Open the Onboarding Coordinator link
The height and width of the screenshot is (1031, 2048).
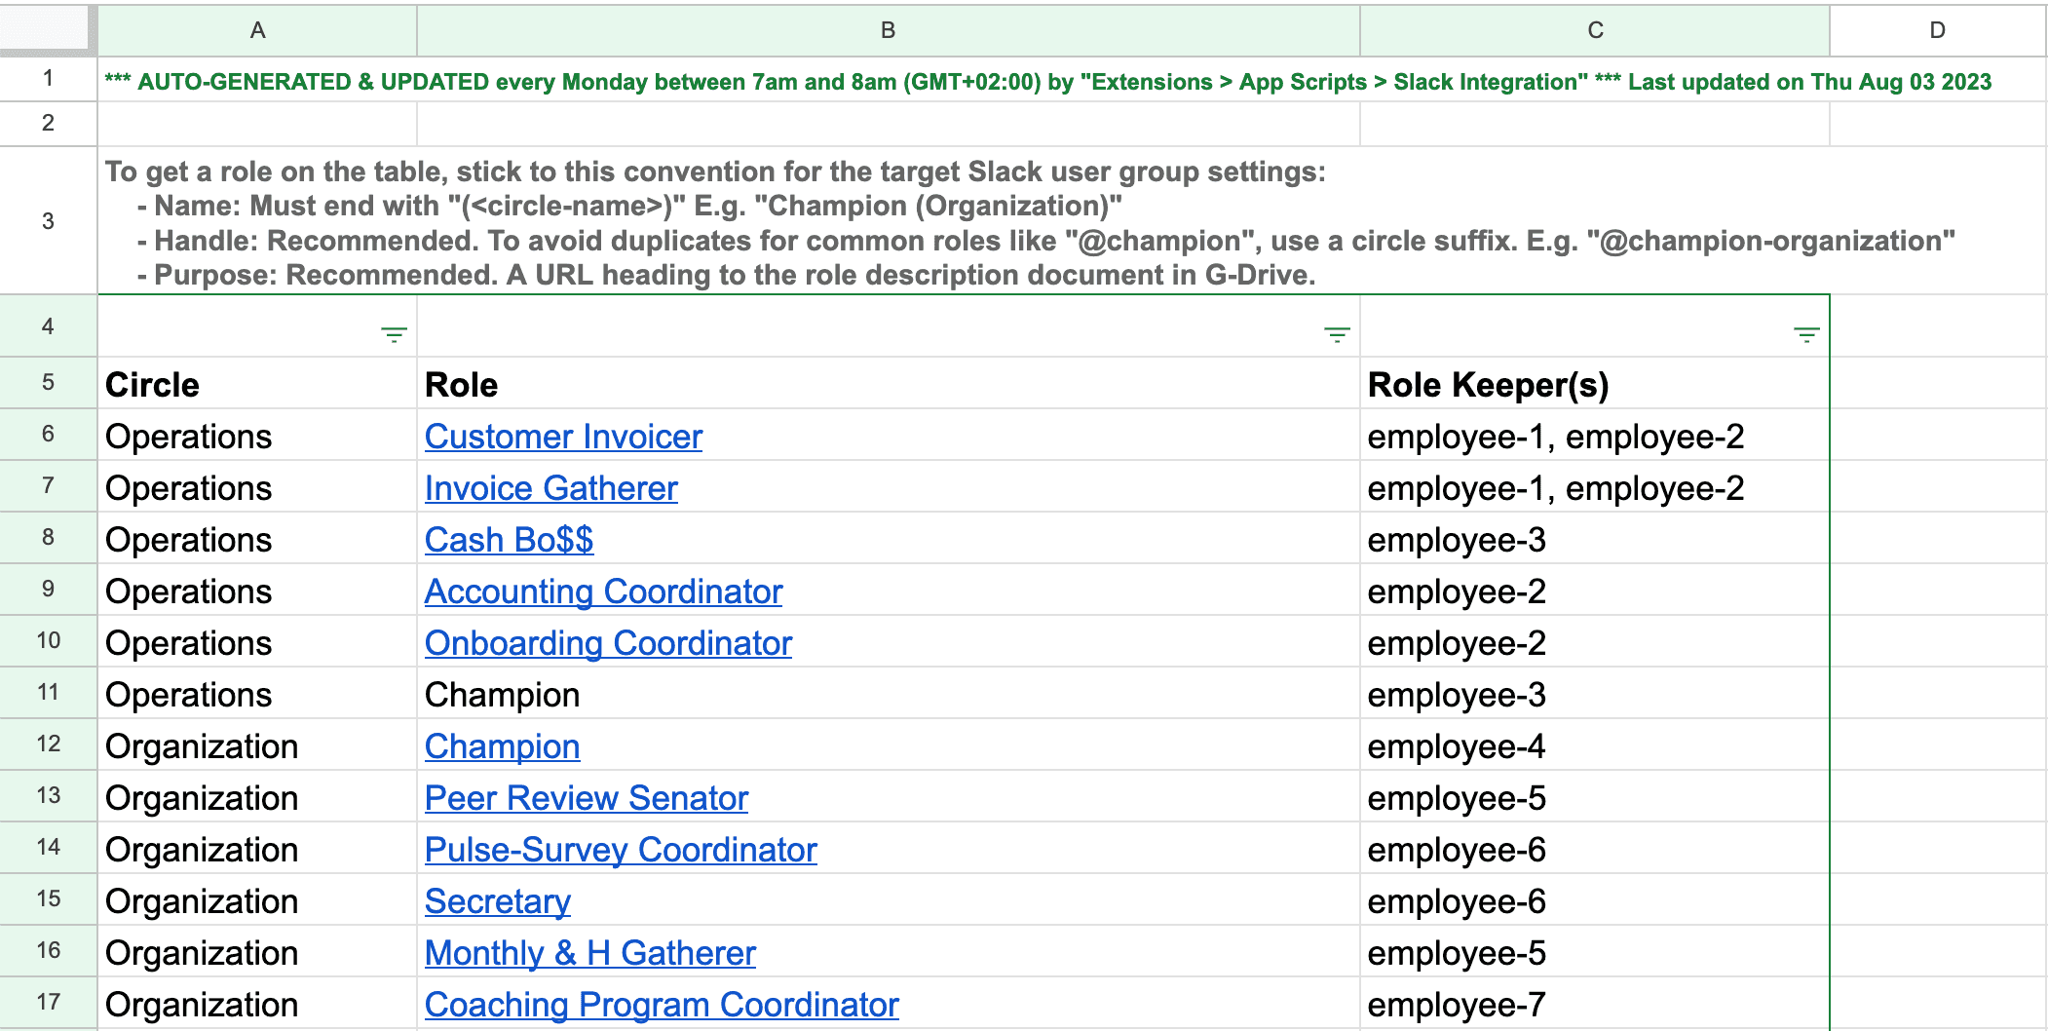608,643
